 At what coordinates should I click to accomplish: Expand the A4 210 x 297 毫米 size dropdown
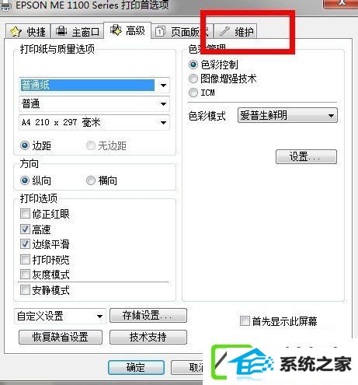[94, 122]
